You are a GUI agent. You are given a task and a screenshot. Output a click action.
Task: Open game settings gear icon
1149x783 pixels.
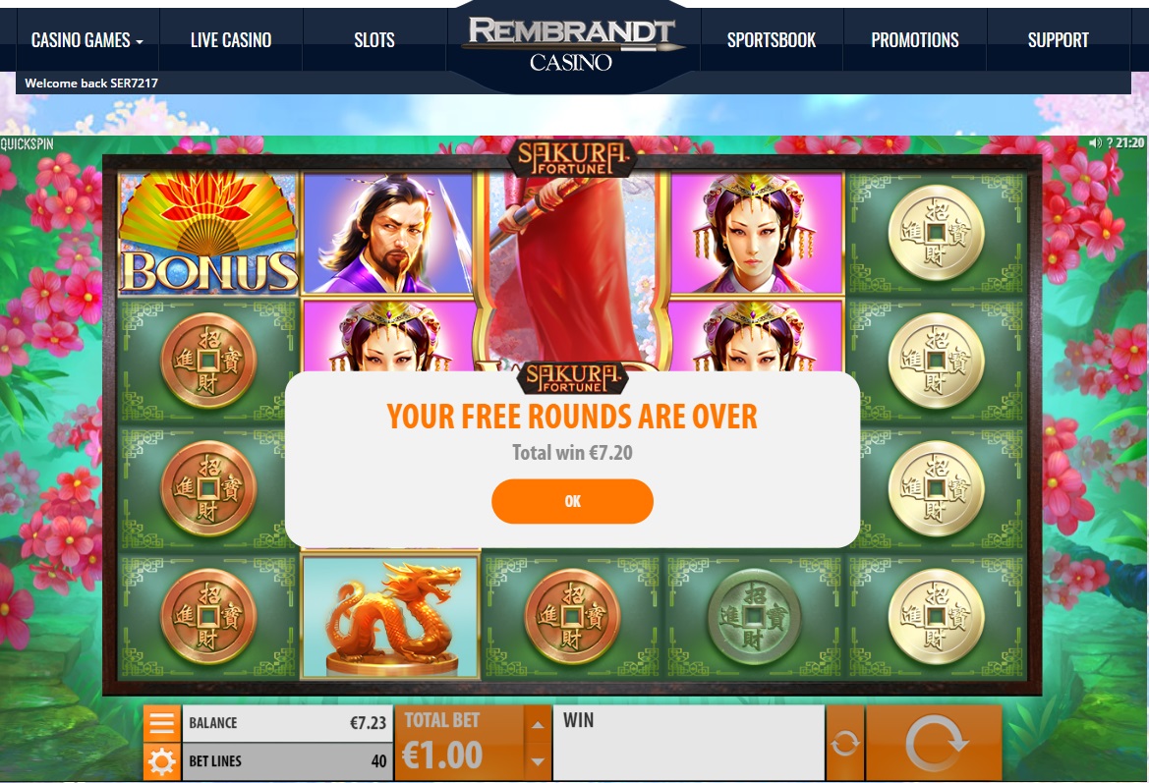pos(161,761)
